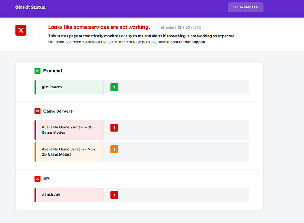Click the API section heading text
Viewport: 304px width, 223px height.
(x=47, y=179)
